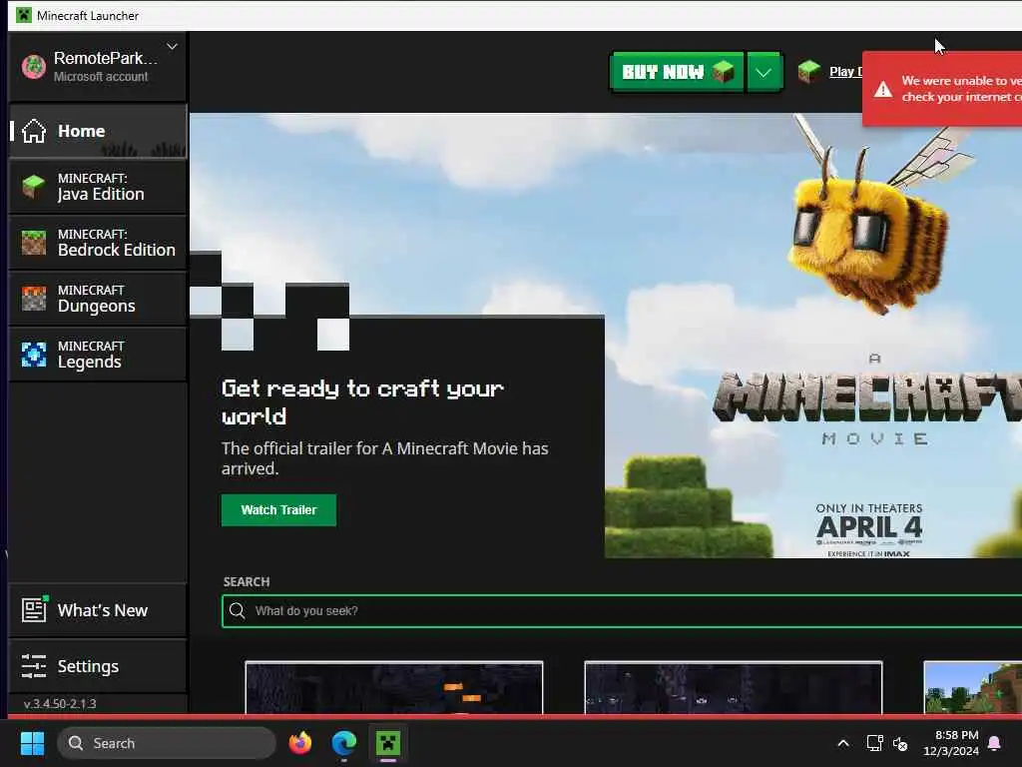Click the Settings sliders icon
1022x767 pixels.
point(34,666)
